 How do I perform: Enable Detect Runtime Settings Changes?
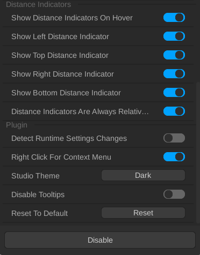pyautogui.click(x=174, y=138)
